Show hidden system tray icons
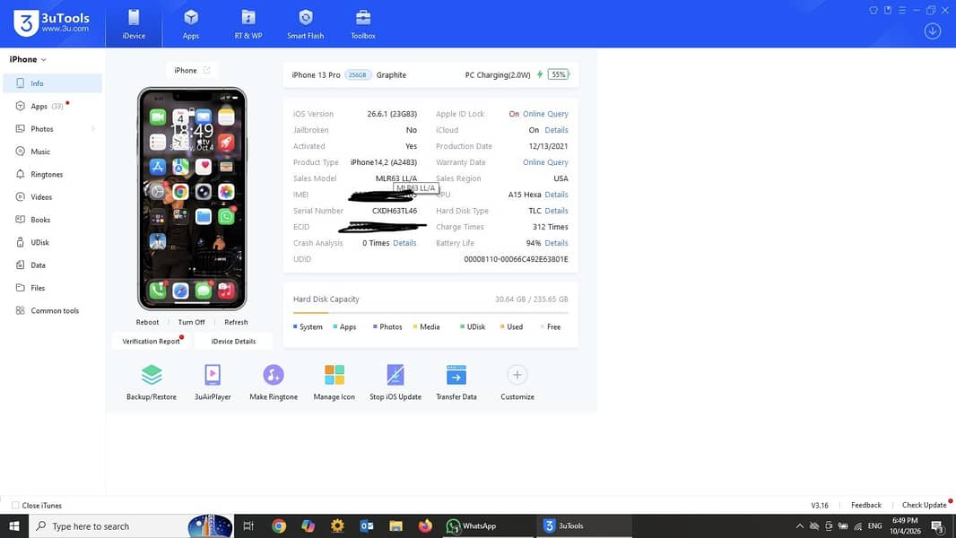The image size is (956, 538). (x=799, y=525)
